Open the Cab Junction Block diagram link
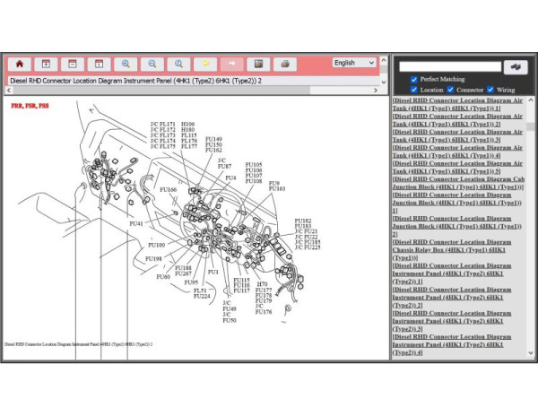This screenshot has width=538, height=416. [457, 183]
